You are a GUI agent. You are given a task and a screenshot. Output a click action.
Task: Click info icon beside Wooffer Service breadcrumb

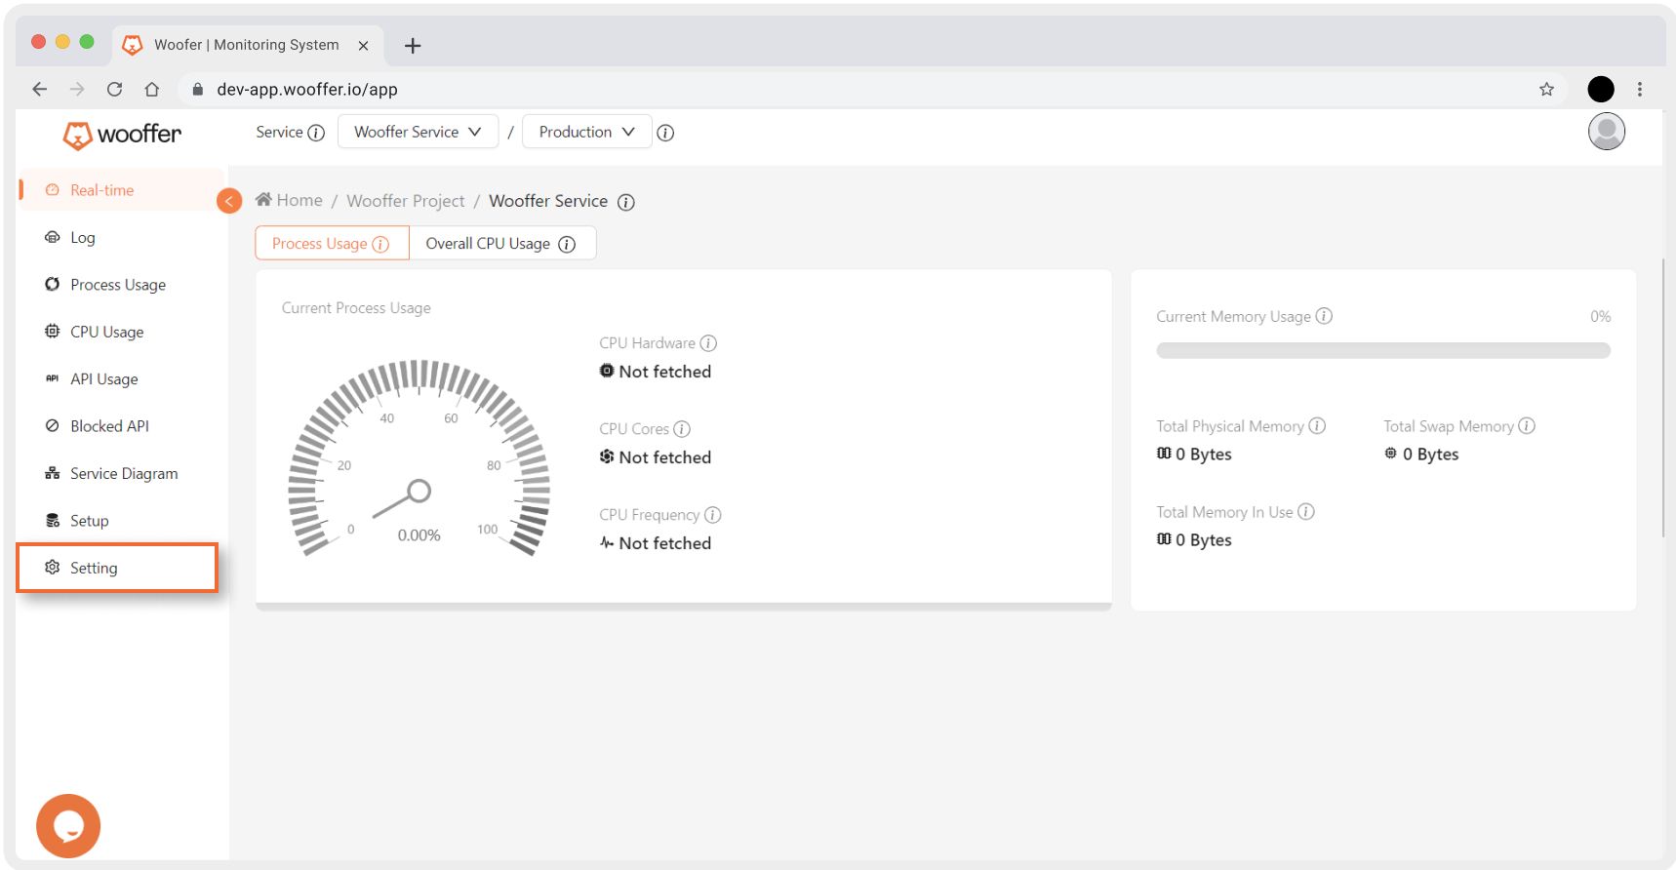[x=626, y=202]
